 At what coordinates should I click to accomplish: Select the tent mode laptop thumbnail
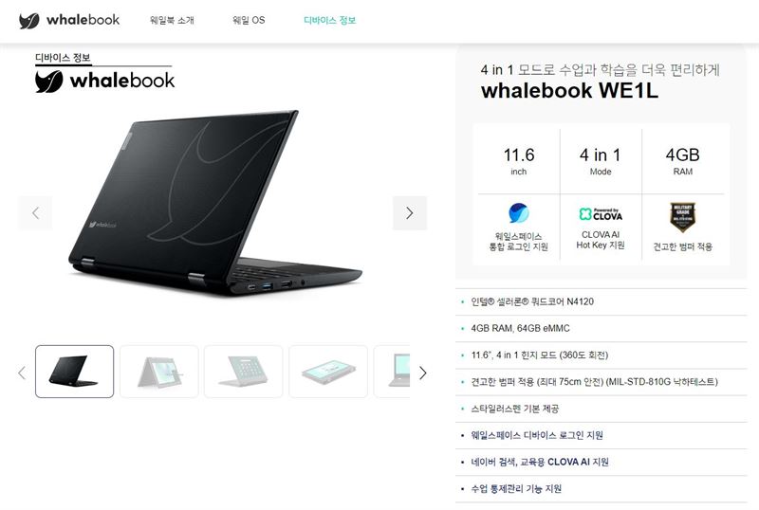click(x=159, y=372)
